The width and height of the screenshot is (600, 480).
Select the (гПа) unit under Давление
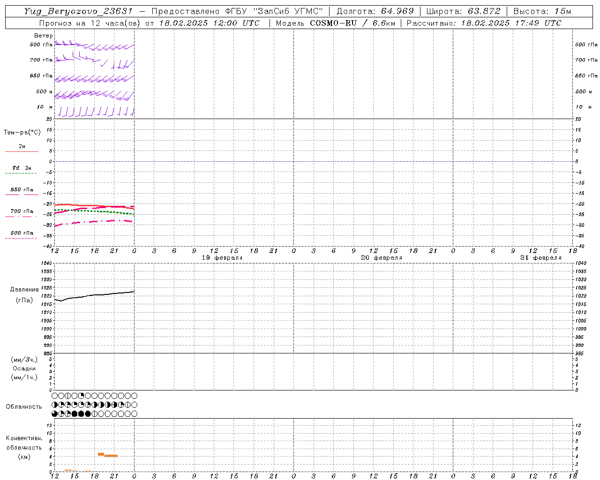pos(24,300)
